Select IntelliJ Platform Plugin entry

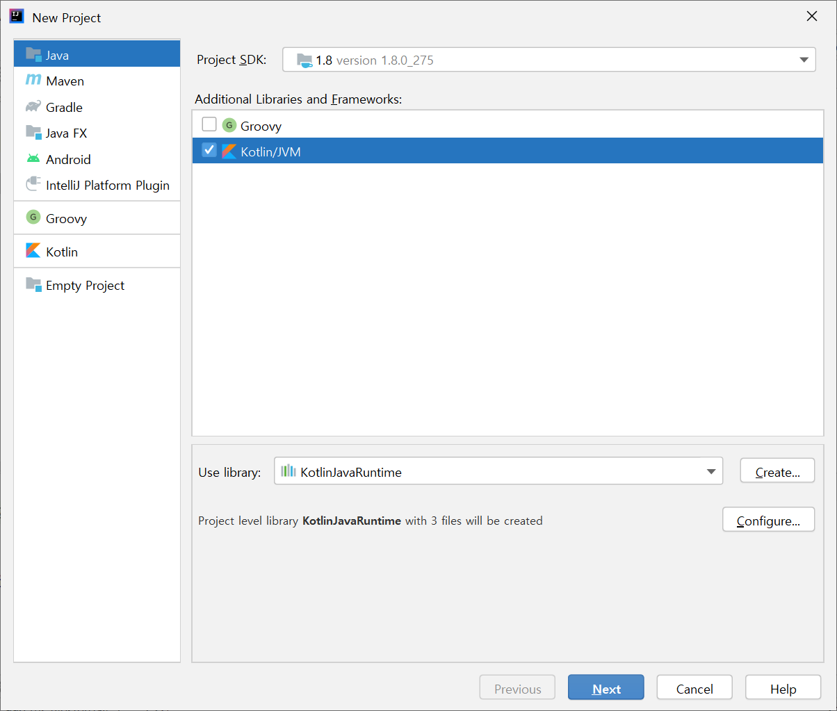point(97,185)
